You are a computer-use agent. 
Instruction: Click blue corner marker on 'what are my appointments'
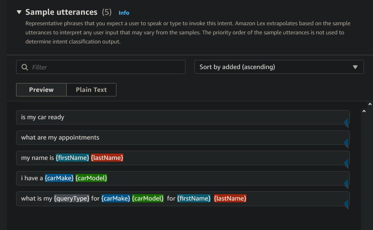point(346,143)
